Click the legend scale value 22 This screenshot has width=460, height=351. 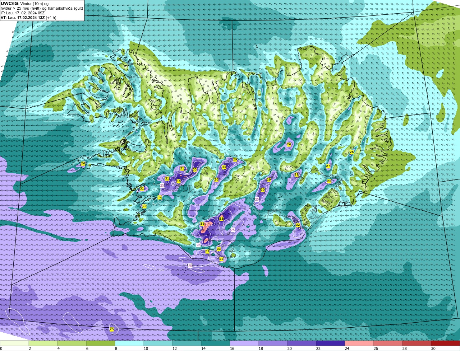[318, 348]
